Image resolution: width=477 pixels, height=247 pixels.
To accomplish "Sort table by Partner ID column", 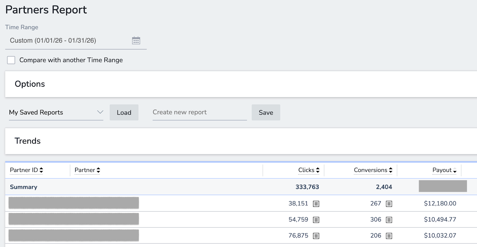I will [x=27, y=170].
